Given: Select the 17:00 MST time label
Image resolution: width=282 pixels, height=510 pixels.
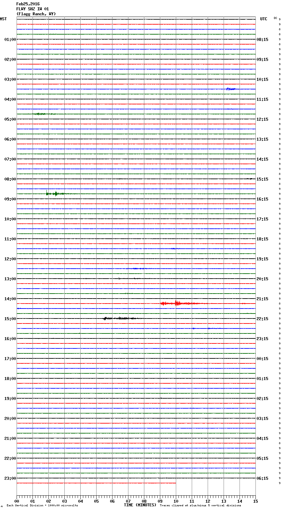Looking at the screenshot, I should [10, 359].
